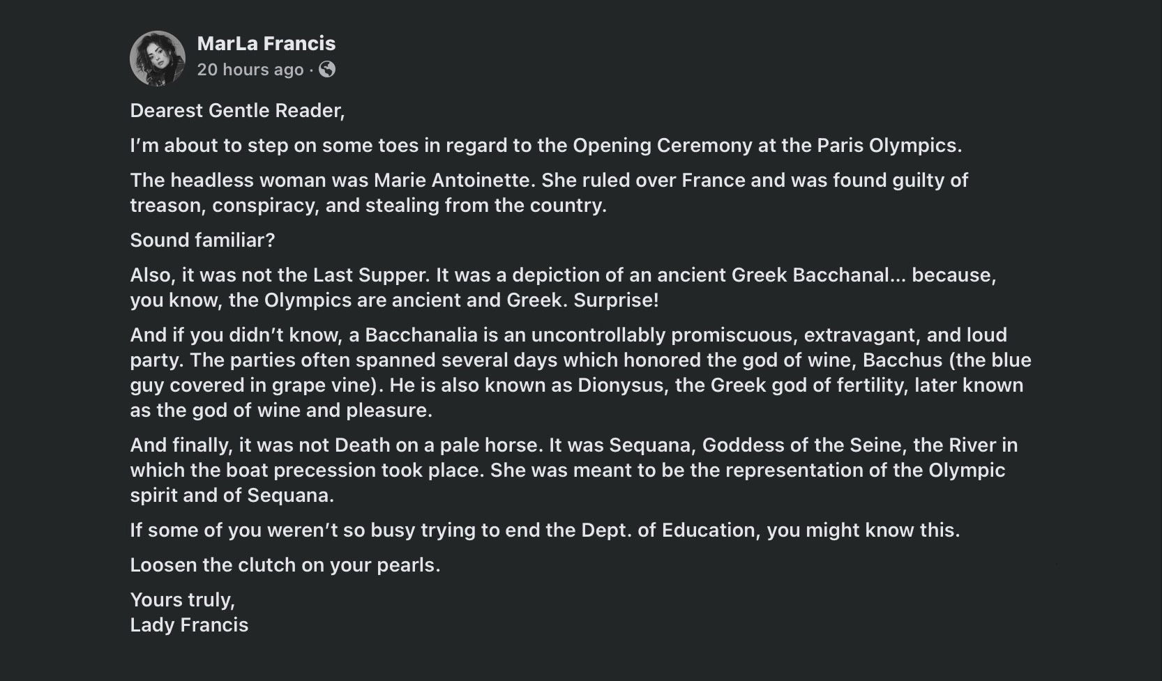Image resolution: width=1162 pixels, height=681 pixels.
Task: Click the public globe privacy icon
Action: 327,69
